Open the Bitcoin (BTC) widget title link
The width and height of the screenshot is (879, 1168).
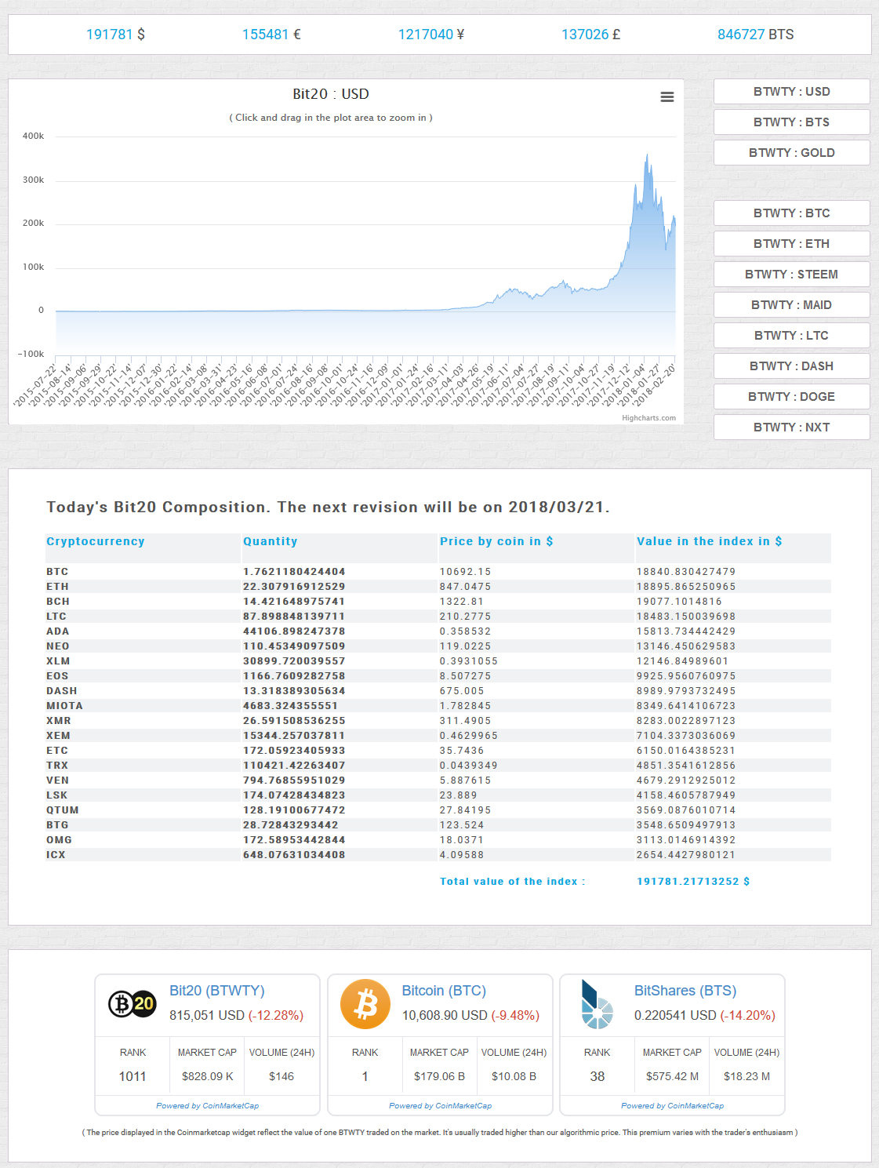(444, 991)
